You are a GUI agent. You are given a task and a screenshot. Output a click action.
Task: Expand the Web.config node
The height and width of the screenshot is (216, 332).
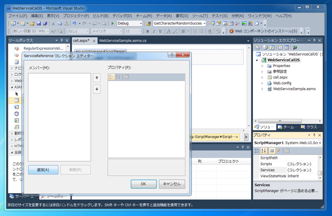[x=262, y=83]
